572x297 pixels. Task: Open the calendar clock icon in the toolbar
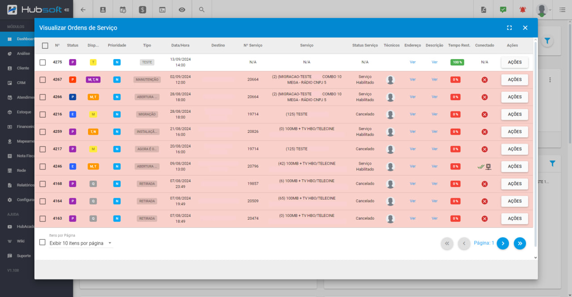(122, 9)
